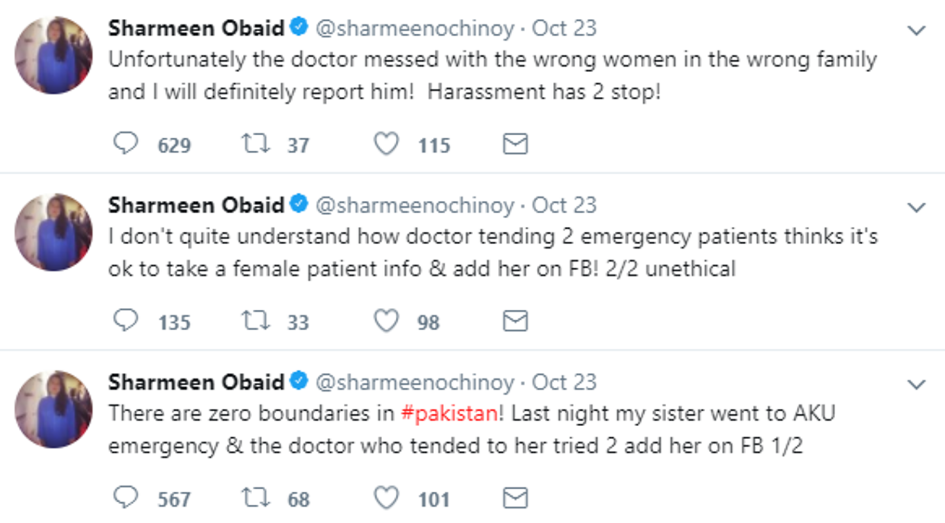Reply to the tweet with 567 replies
The height and width of the screenshot is (523, 945).
[x=125, y=498]
